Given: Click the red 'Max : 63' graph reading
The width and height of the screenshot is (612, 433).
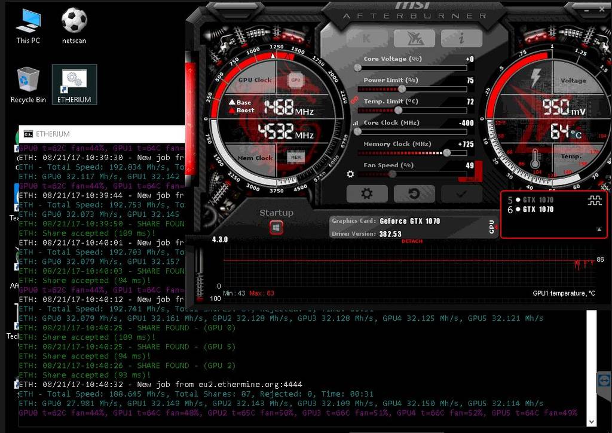Looking at the screenshot, I should click(x=262, y=293).
